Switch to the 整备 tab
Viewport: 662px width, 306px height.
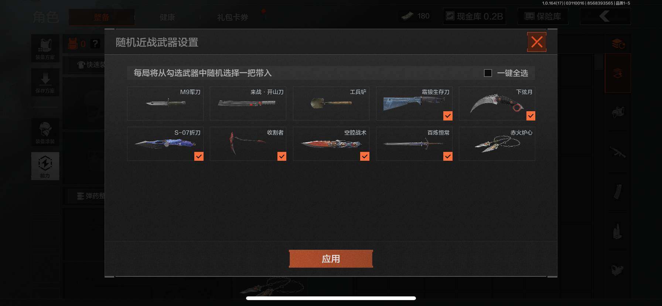pos(101,17)
